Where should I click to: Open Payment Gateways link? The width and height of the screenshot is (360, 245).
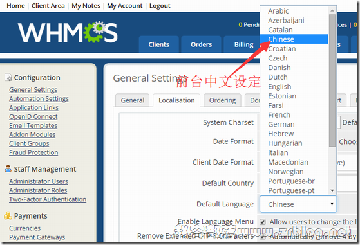[x=37, y=237]
